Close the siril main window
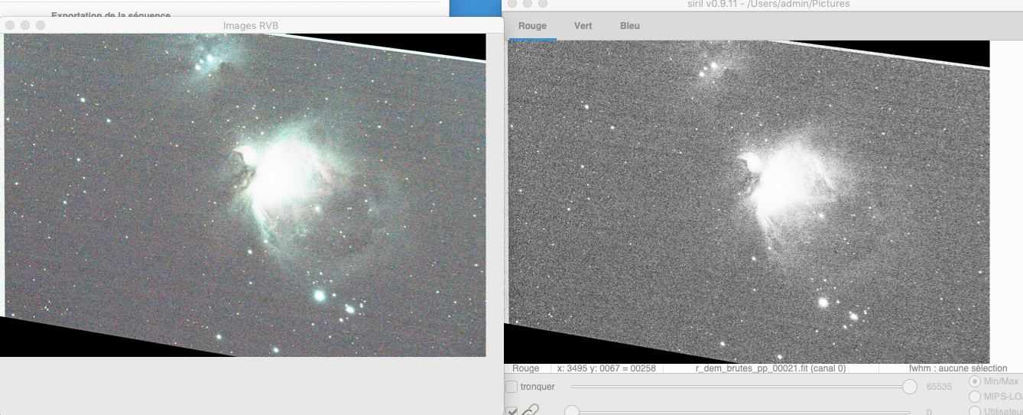The width and height of the screenshot is (1023, 415). click(511, 4)
